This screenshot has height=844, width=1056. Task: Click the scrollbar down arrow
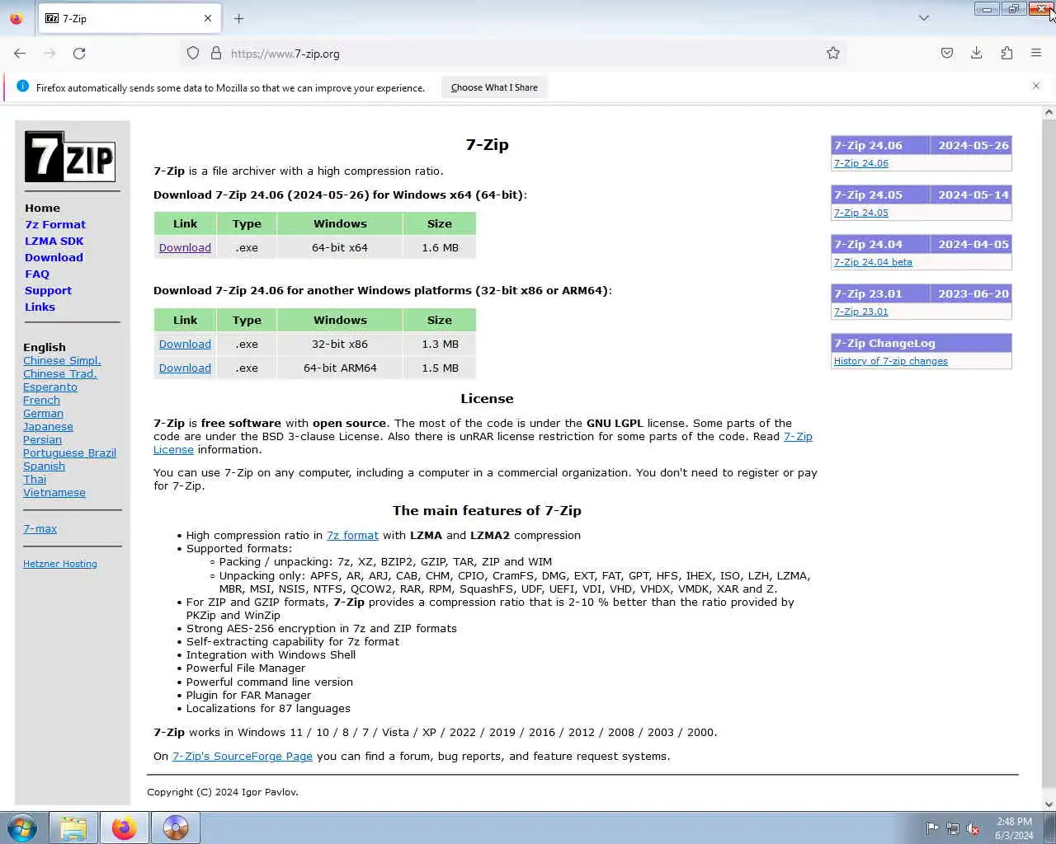click(x=1049, y=804)
